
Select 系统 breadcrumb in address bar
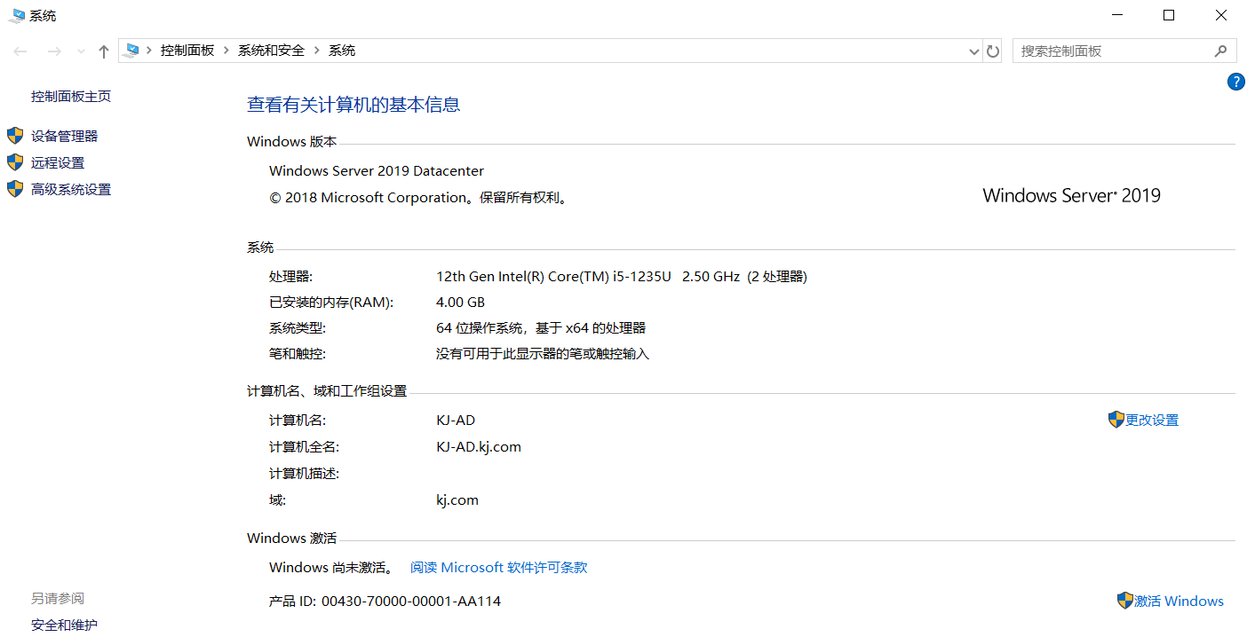tap(342, 51)
